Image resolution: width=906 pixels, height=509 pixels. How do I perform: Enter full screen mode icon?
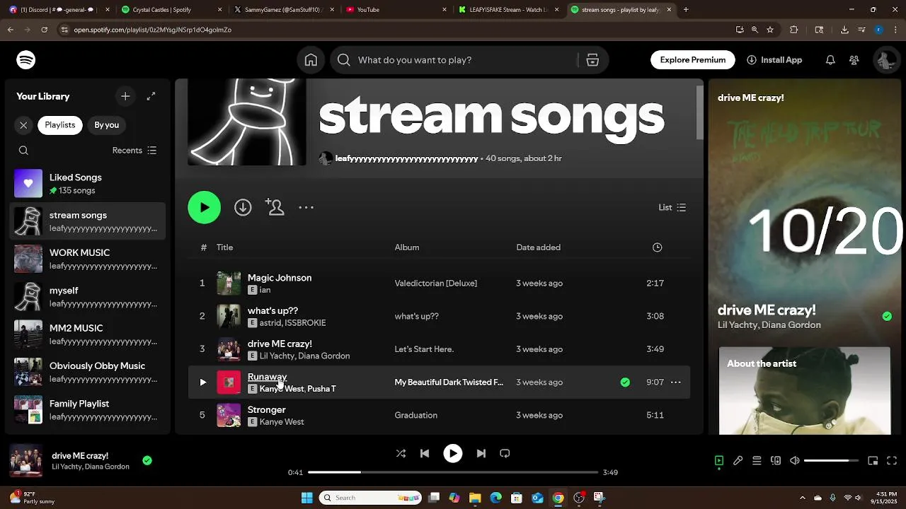(x=892, y=461)
